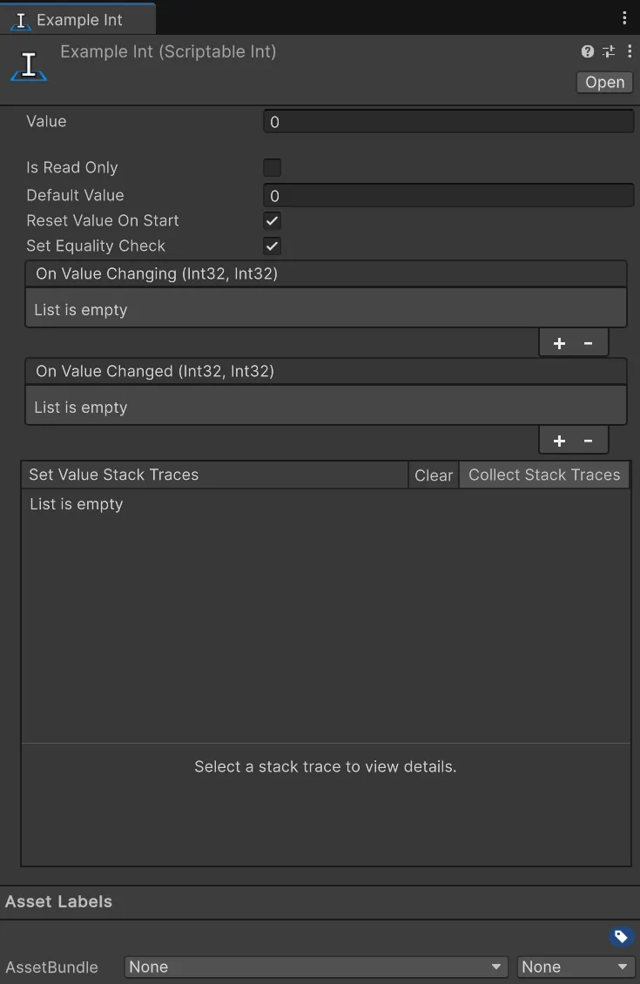Open the help documentation icon
Image resolution: width=640 pixels, height=984 pixels.
pos(587,51)
